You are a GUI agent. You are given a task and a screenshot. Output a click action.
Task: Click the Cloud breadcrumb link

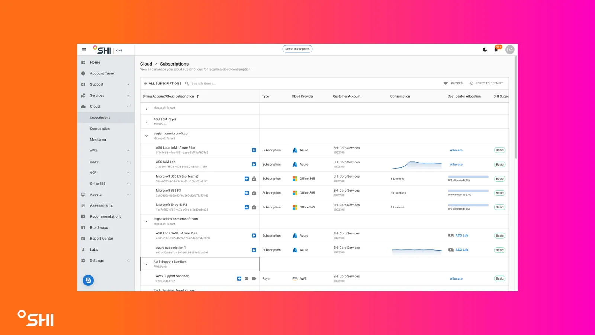point(146,64)
